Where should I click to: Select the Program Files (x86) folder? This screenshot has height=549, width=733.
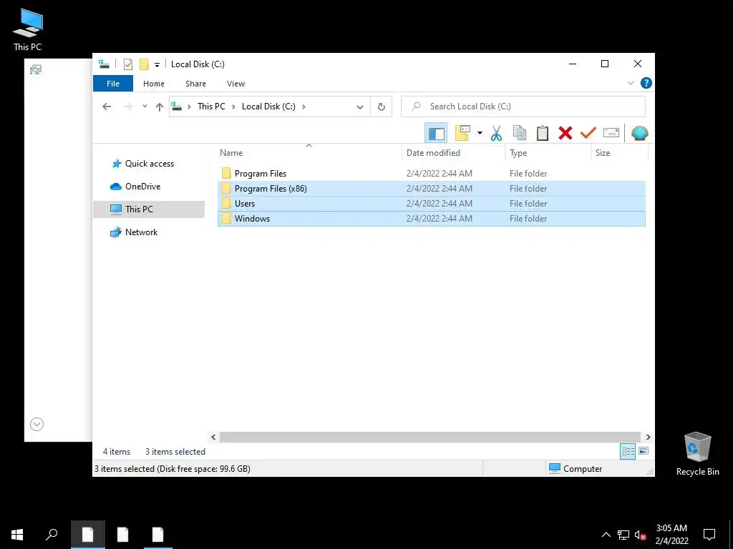pos(432,188)
